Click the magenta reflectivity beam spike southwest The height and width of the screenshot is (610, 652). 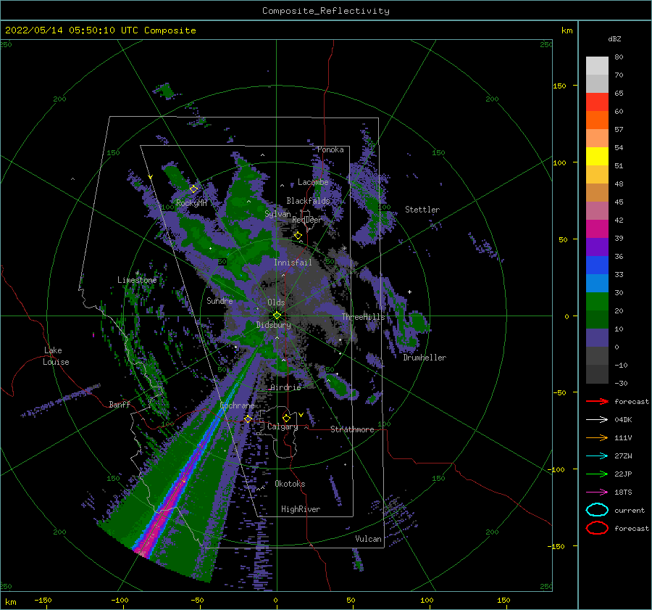click(x=167, y=508)
